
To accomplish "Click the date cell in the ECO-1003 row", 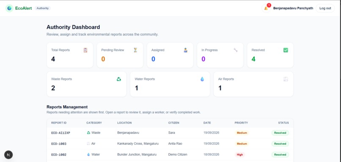I will [x=211, y=143].
